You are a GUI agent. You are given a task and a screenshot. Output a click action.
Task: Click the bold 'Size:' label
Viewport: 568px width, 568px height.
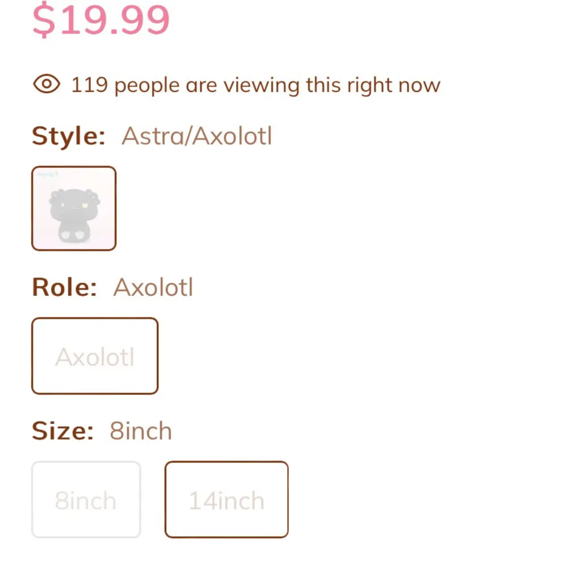(x=62, y=431)
